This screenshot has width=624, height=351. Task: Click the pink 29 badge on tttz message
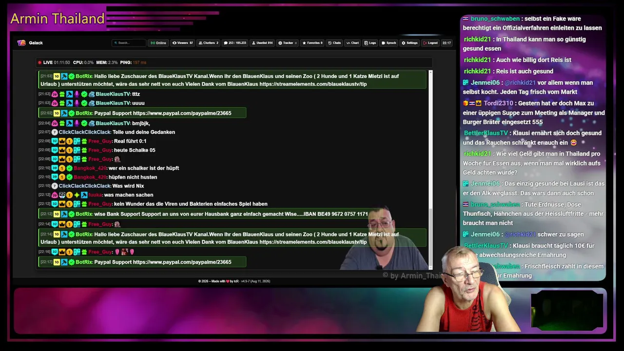[x=55, y=94]
